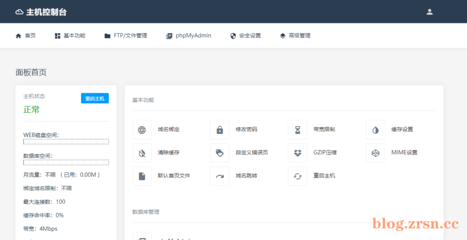467x240 pixels.
Task: Open the half-circle icon for 缓存设置
Action: pyautogui.click(x=375, y=130)
